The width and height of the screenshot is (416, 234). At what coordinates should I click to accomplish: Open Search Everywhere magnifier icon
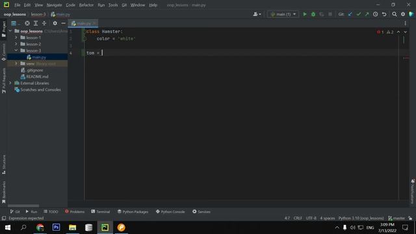pos(395,14)
